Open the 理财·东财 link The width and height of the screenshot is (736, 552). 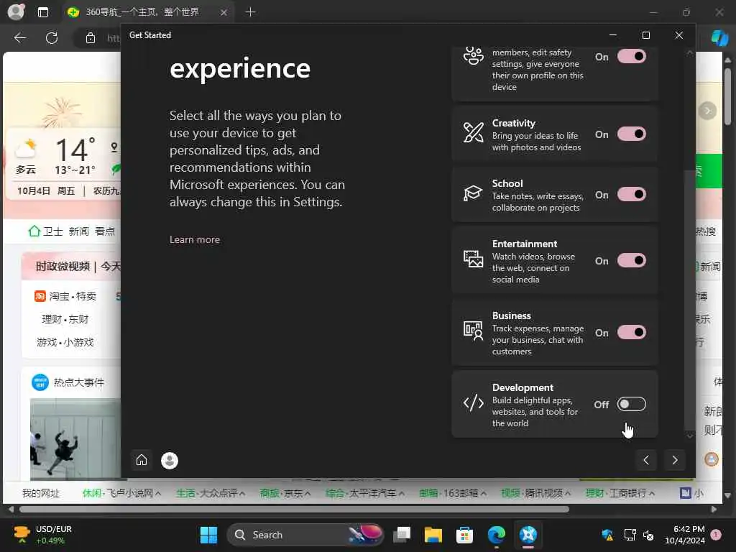click(x=65, y=319)
